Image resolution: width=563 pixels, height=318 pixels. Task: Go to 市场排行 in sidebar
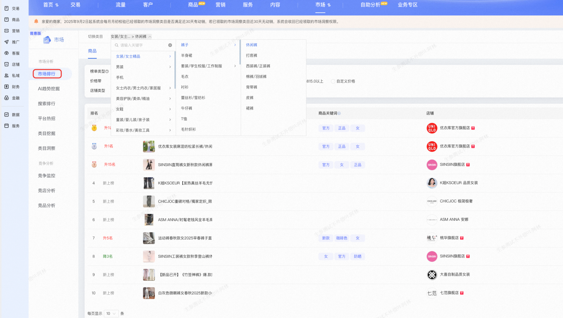47,74
